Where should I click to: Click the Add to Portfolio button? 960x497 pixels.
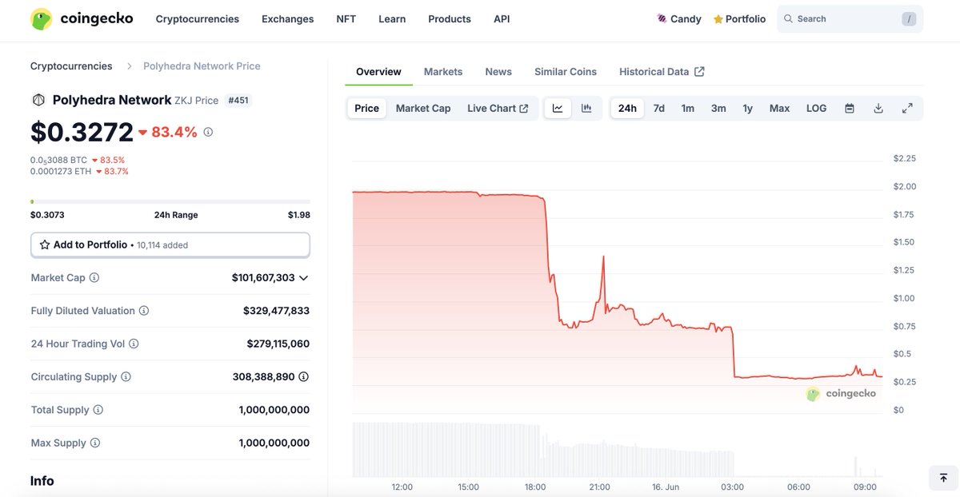pyautogui.click(x=170, y=245)
